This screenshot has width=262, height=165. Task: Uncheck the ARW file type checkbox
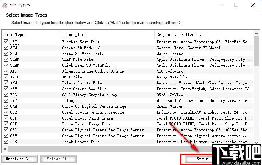[6, 89]
